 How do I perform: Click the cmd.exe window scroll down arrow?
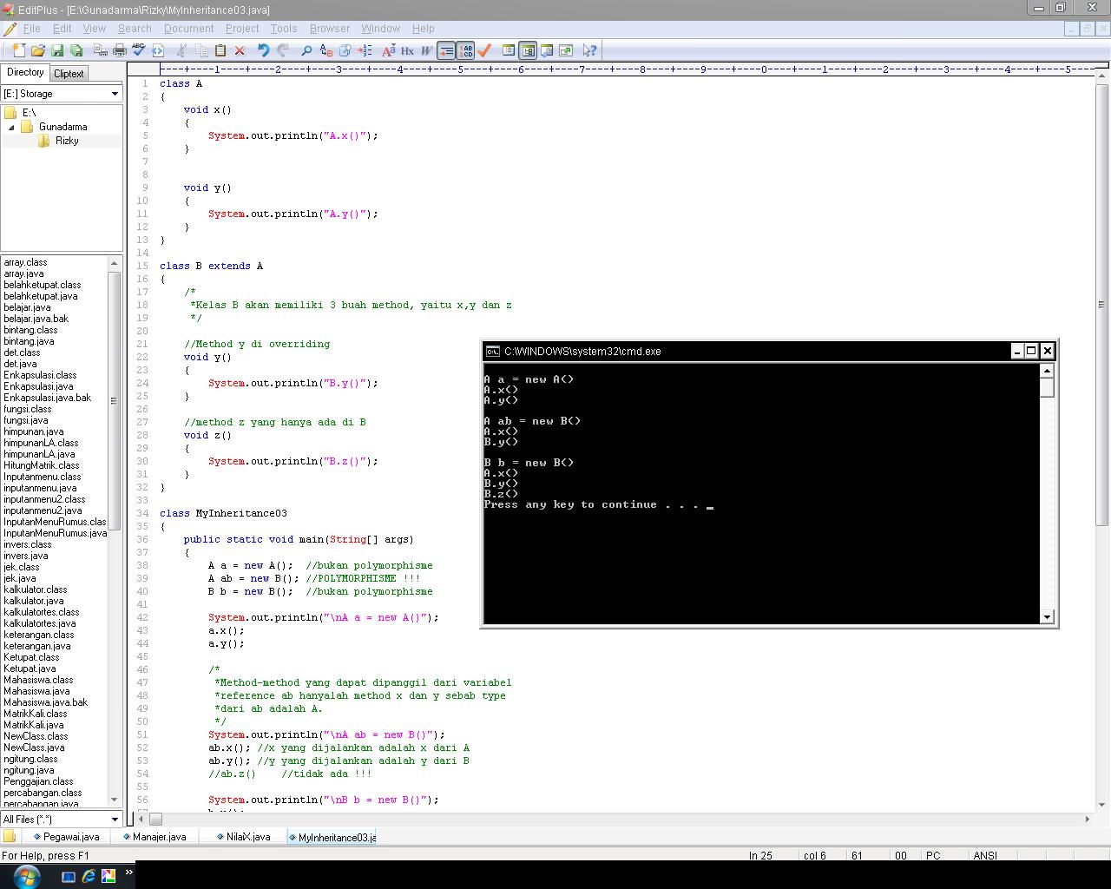tap(1047, 616)
